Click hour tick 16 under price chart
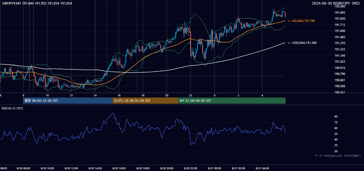364x171 pixels. 119,95
